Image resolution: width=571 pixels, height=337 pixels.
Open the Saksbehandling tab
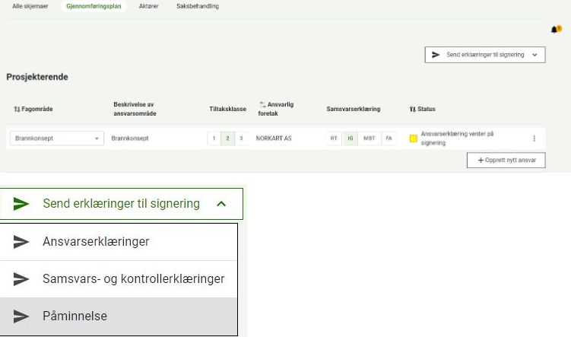[x=197, y=6]
